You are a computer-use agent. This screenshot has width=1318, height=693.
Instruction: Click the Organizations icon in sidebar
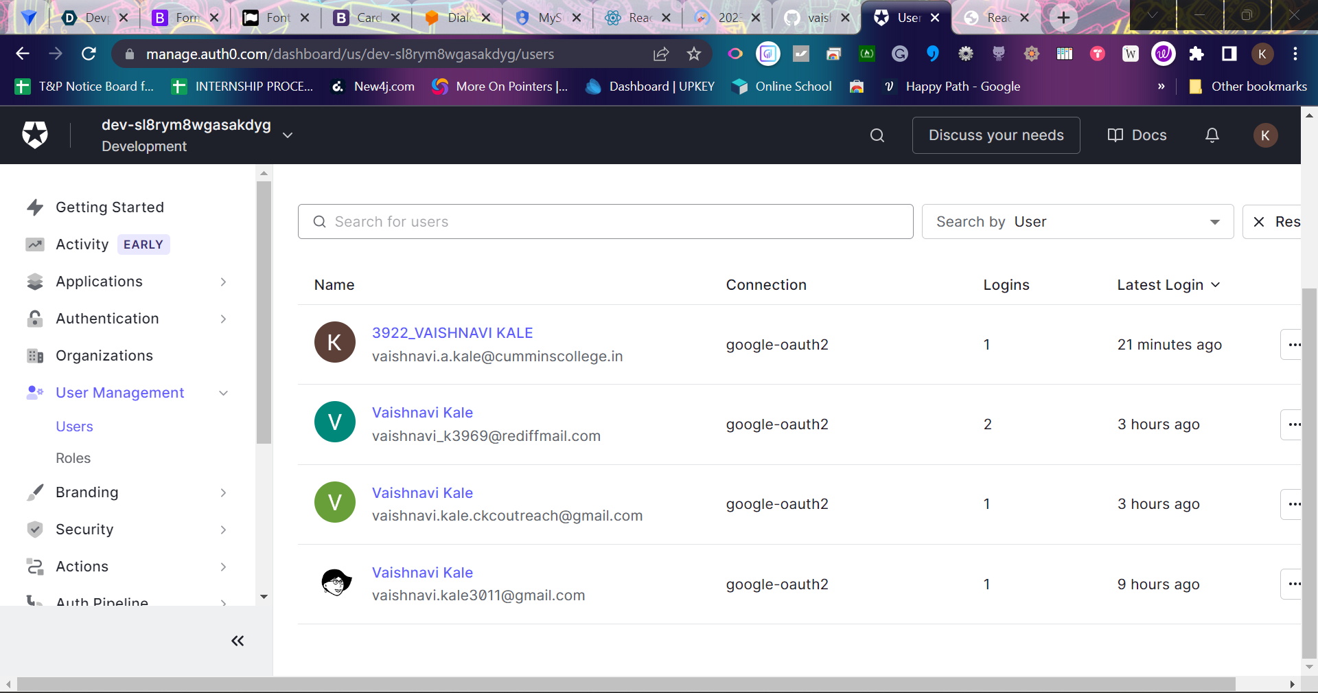click(x=35, y=356)
